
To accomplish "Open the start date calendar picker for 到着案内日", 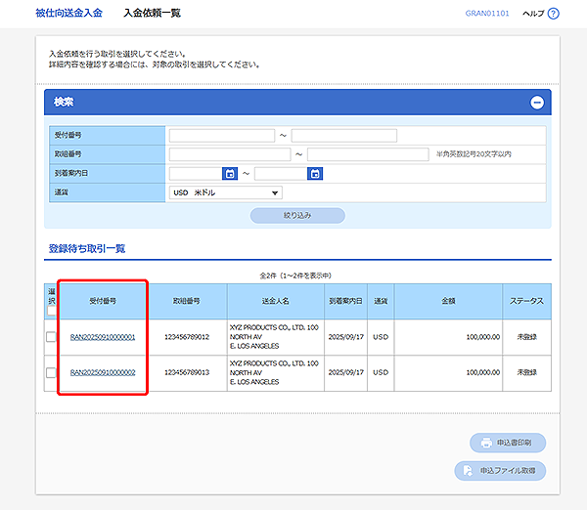I will click(x=230, y=174).
